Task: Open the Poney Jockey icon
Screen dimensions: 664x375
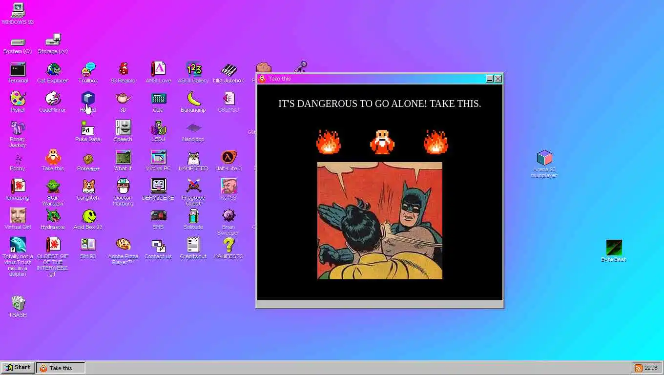Action: [x=18, y=134]
